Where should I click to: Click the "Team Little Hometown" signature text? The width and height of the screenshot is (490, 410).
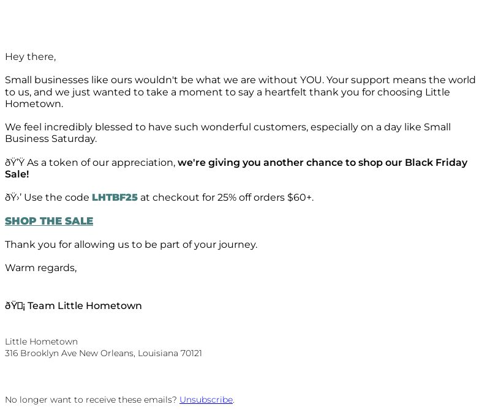(85, 305)
